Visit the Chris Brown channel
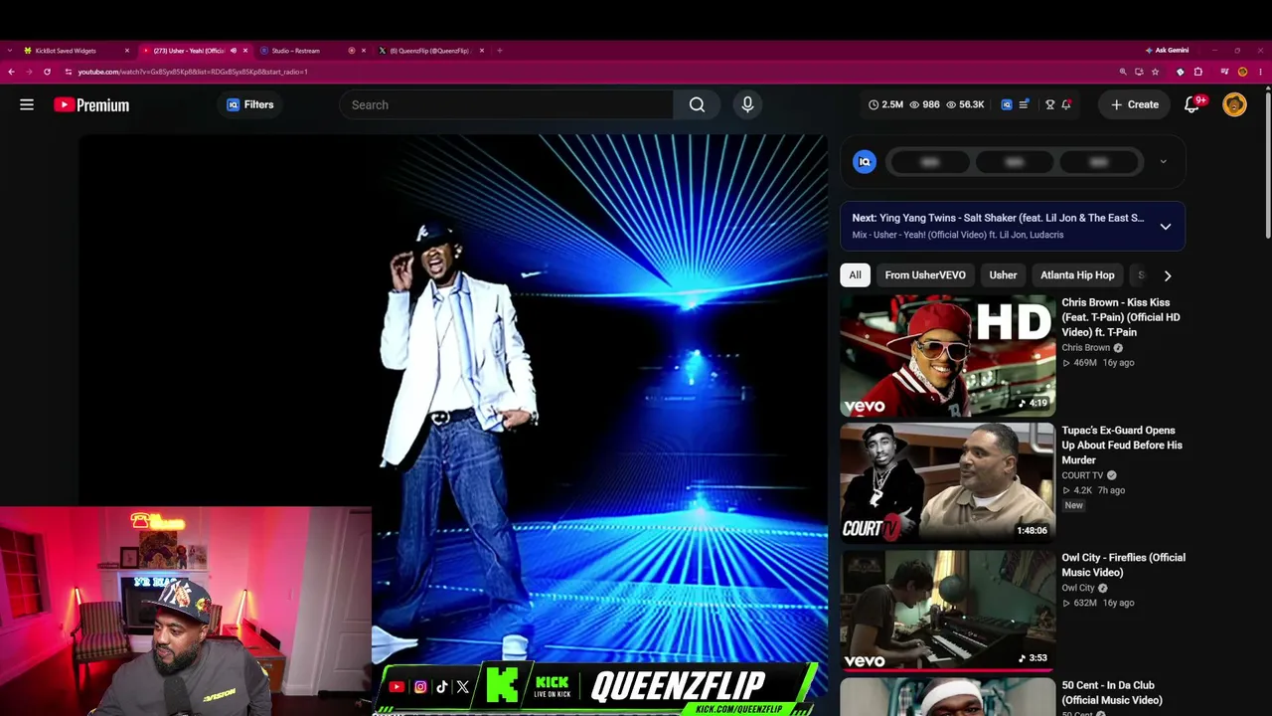The image size is (1272, 716). coord(1085,348)
